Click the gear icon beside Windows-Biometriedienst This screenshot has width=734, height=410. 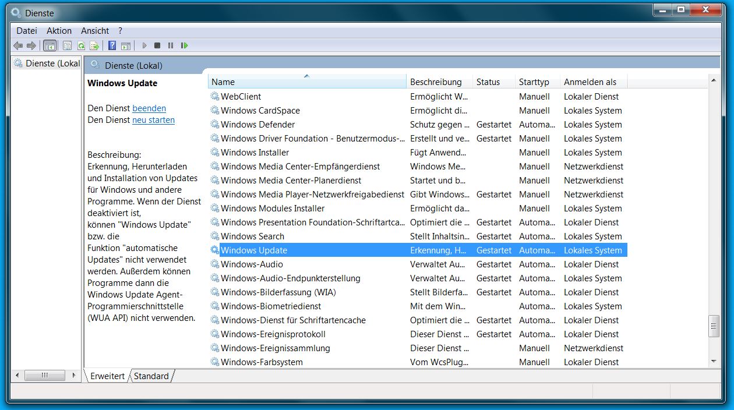tap(215, 306)
